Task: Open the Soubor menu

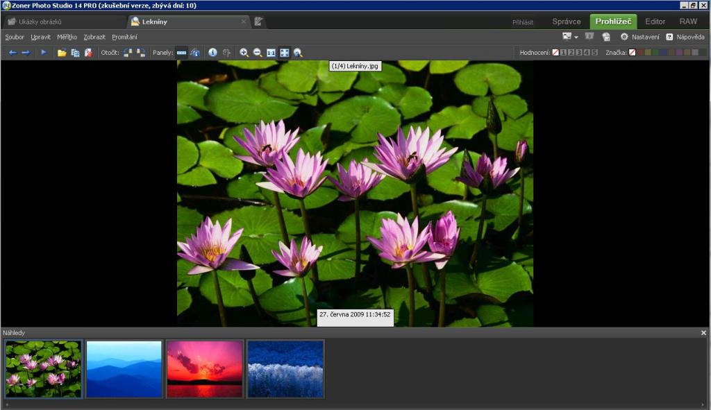Action: 14,37
